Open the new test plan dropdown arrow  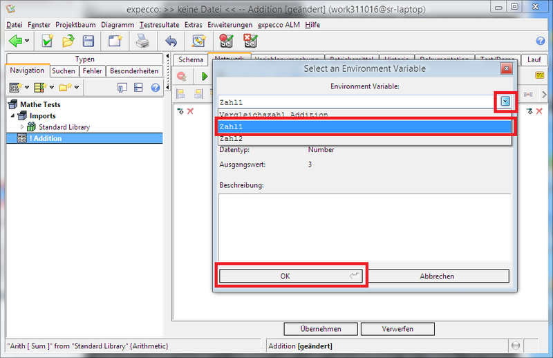click(51, 87)
